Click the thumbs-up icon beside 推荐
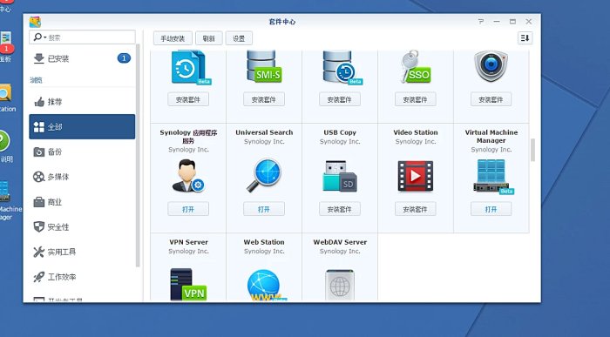Image resolution: width=610 pixels, height=337 pixels. (39, 102)
